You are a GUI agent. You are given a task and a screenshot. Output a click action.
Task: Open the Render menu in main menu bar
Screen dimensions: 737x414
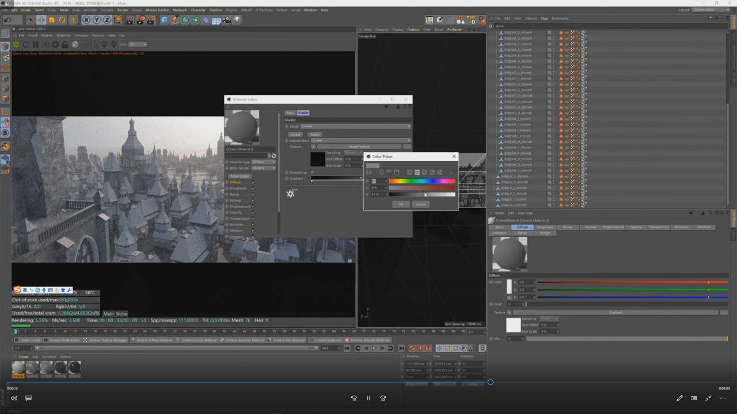[x=123, y=10]
